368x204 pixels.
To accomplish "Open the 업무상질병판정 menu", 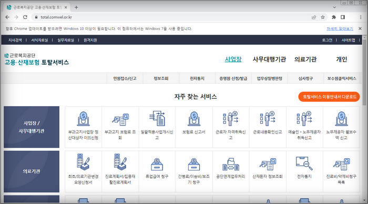I will [x=269, y=78].
